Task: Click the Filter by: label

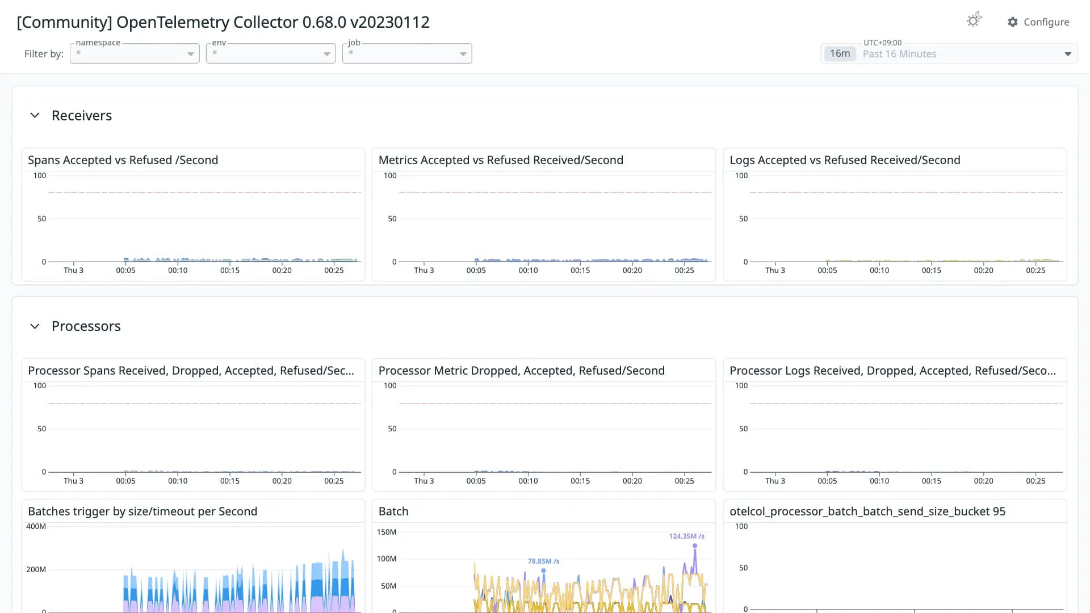Action: 44,54
